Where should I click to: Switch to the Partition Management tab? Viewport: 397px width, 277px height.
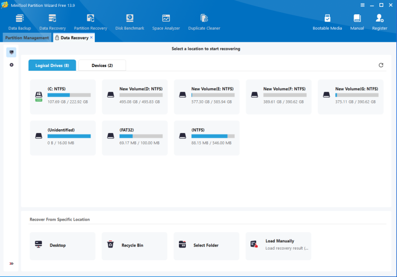[27, 37]
